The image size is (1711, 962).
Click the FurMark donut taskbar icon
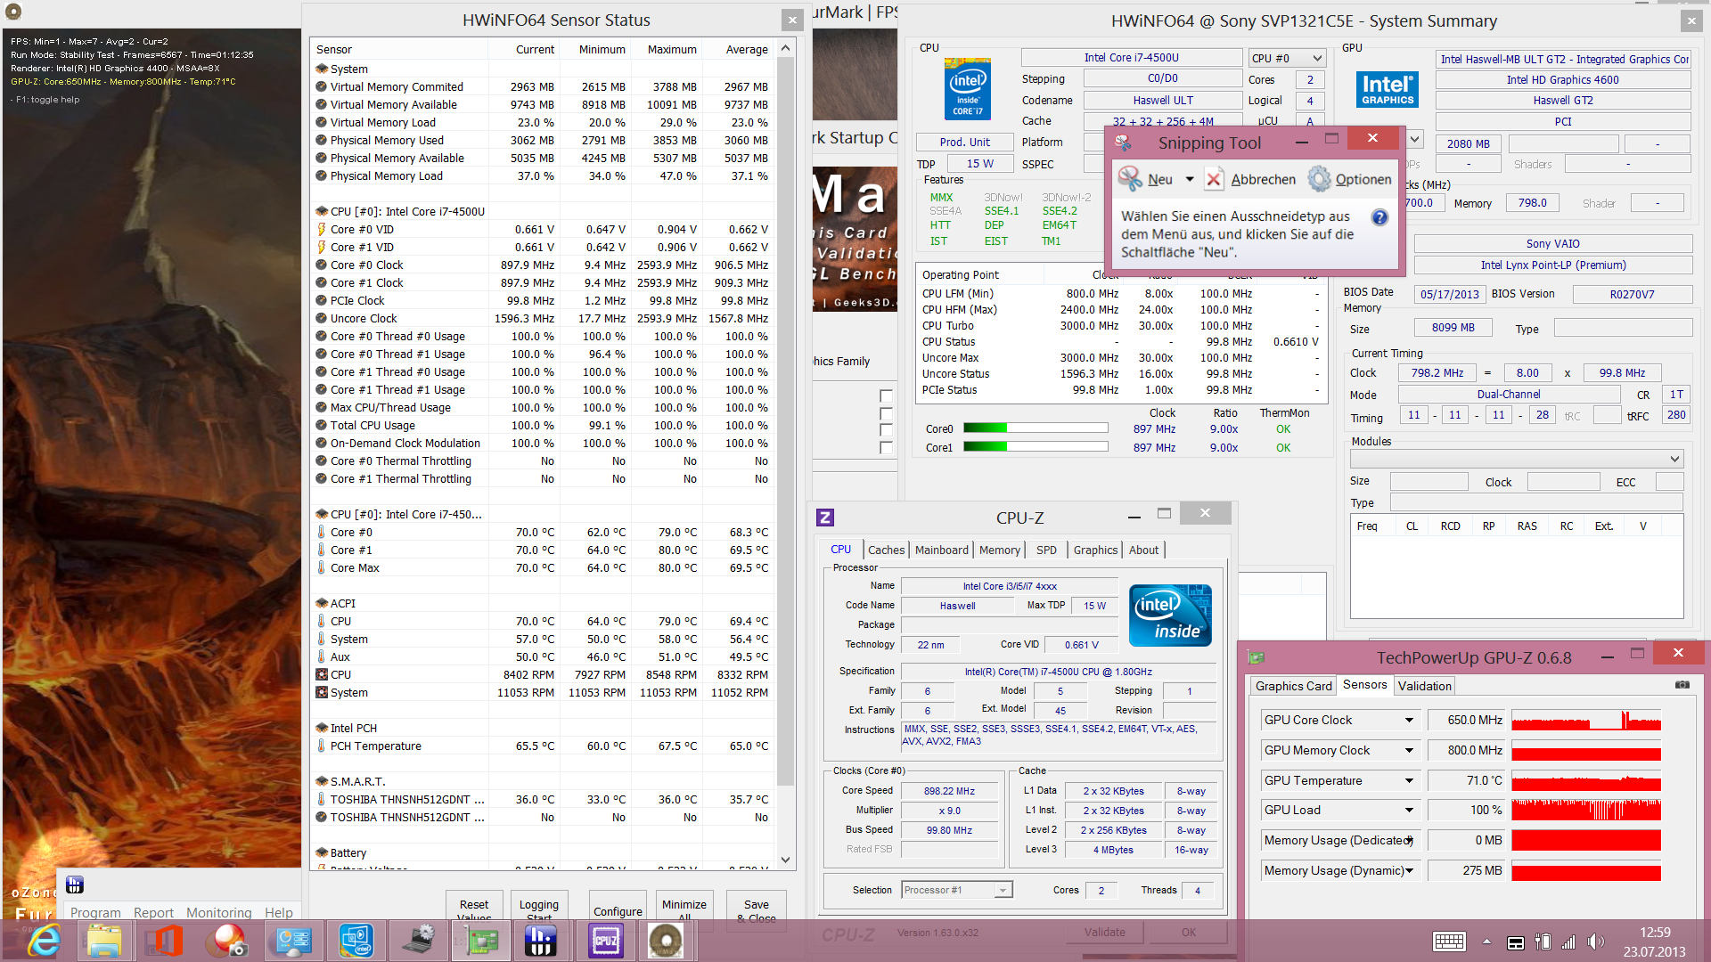(666, 941)
